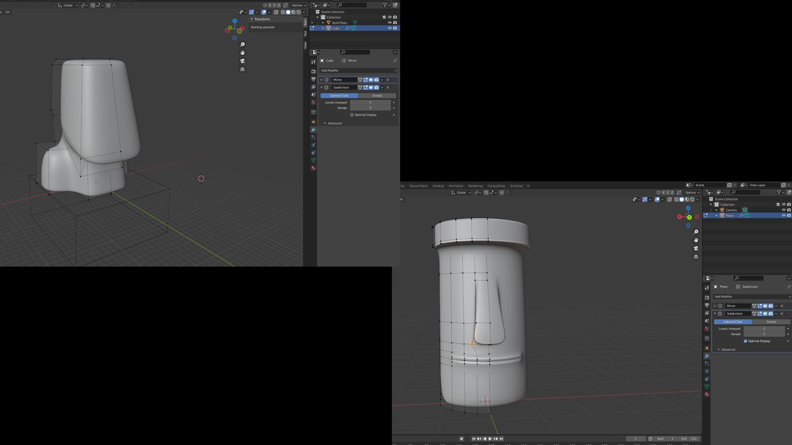
Task: Switch to Texture Paint workspace tab
Action: 418,186
